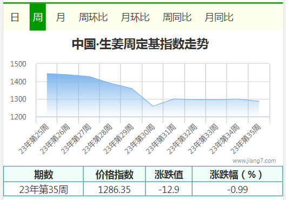Click the 1300 y-axis value

point(18,99)
